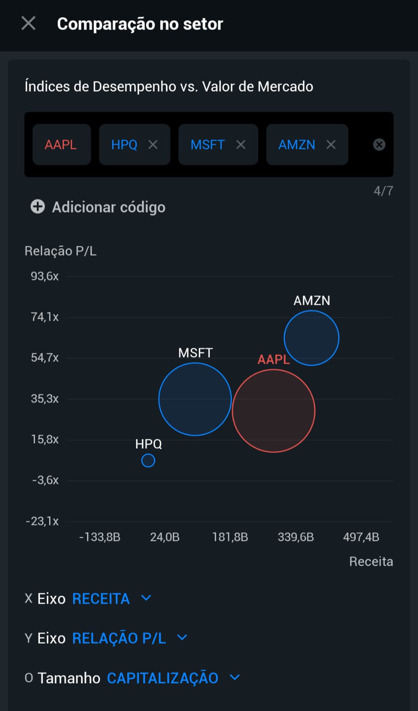Image resolution: width=418 pixels, height=711 pixels.
Task: Remove HPQ ticker with its X icon
Action: click(153, 144)
